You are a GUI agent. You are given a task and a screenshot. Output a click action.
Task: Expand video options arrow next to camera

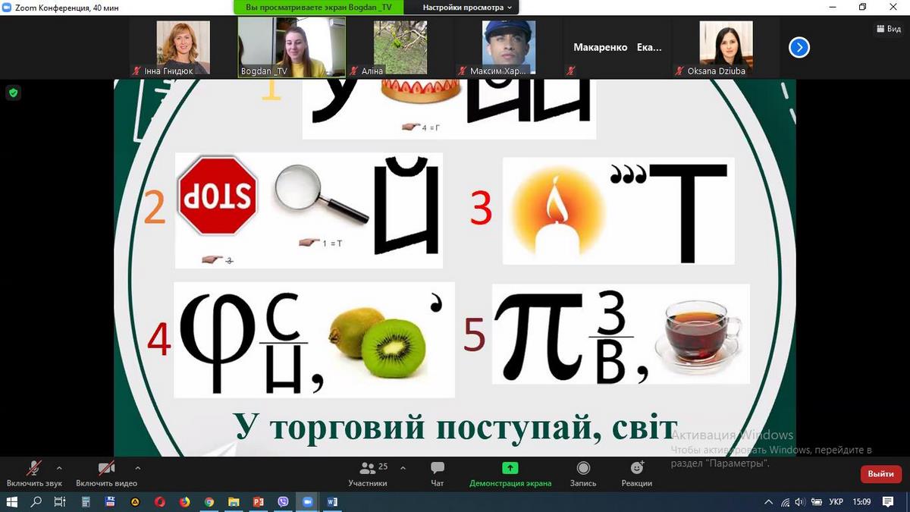[x=137, y=468]
